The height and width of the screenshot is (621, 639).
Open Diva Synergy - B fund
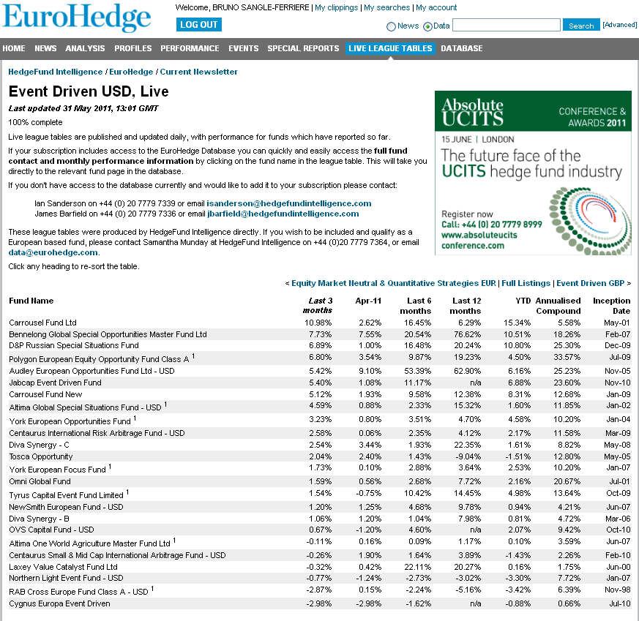coord(39,519)
